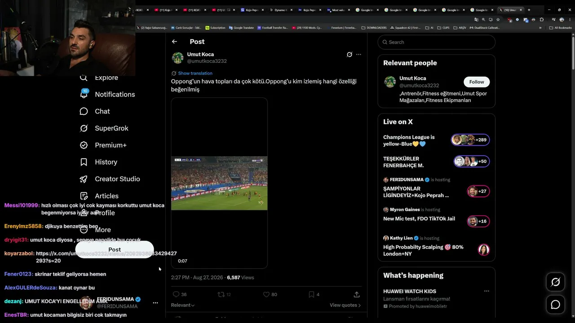Open more options menu on the post
575x323 pixels.
(x=358, y=55)
